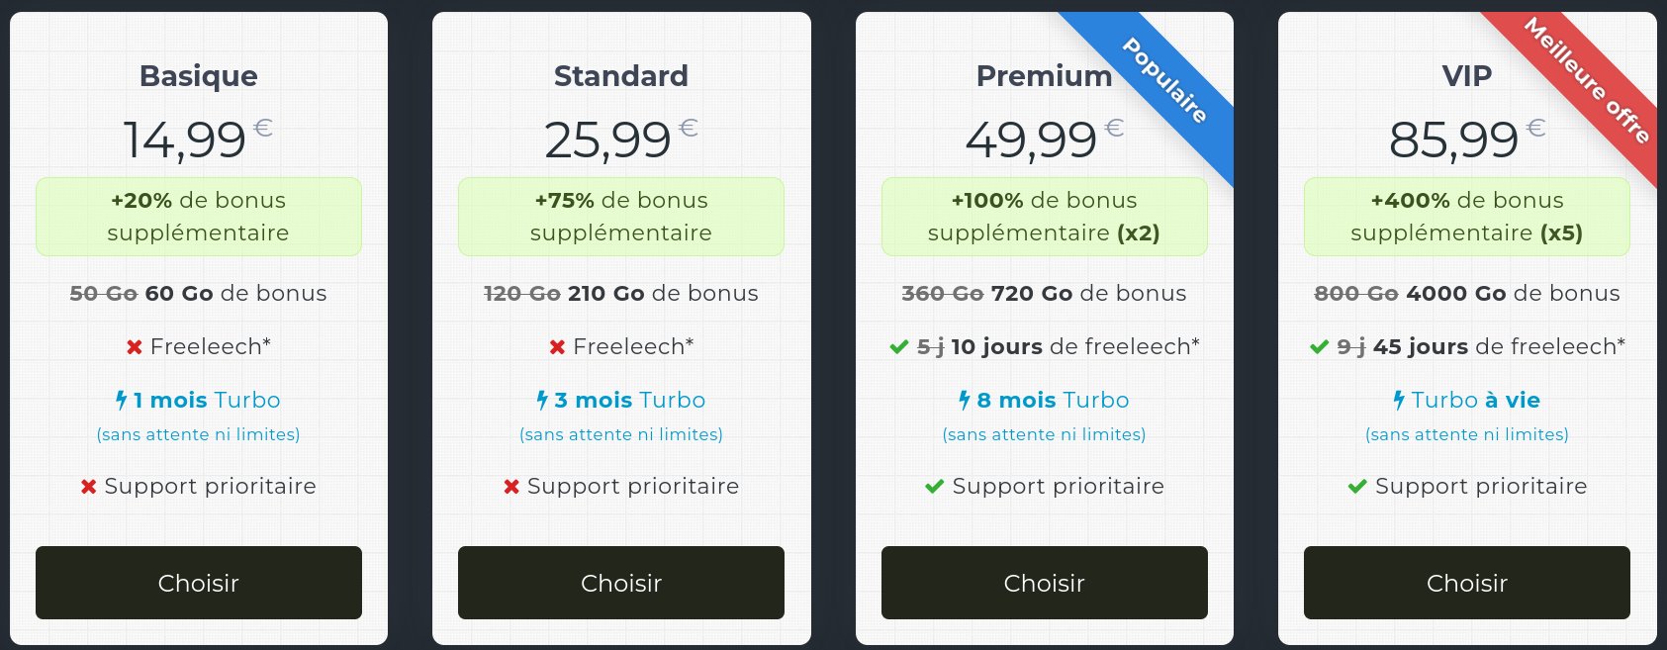Click green check next to Premium Support prioritaire
This screenshot has width=1667, height=650.
point(934,487)
